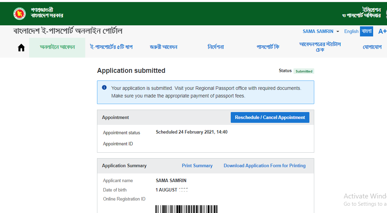Switch language to English

(x=351, y=31)
